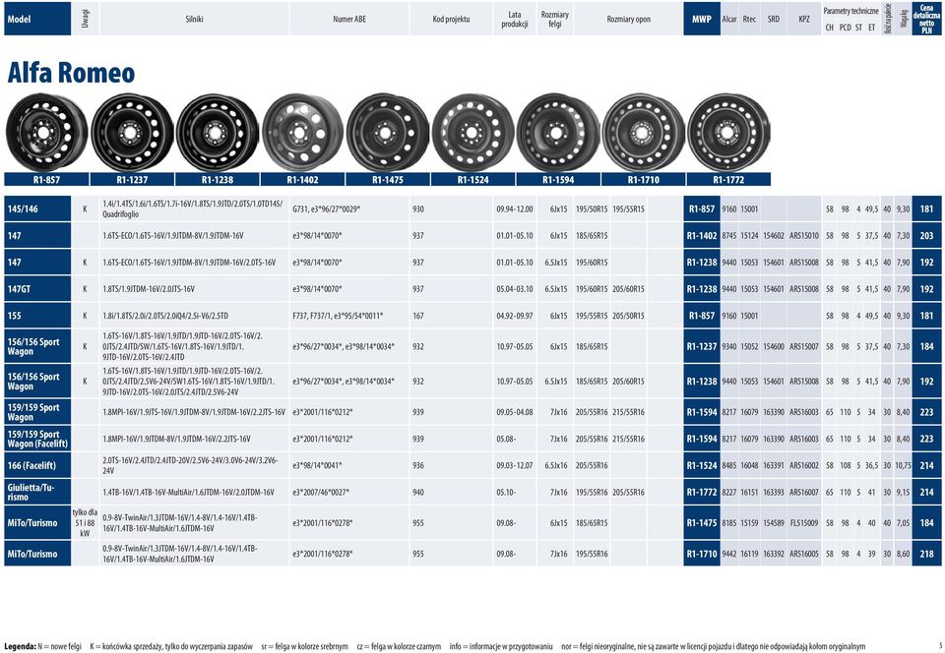Click KPZ code ARS16007
This screenshot has height=653, width=945.
(x=804, y=493)
